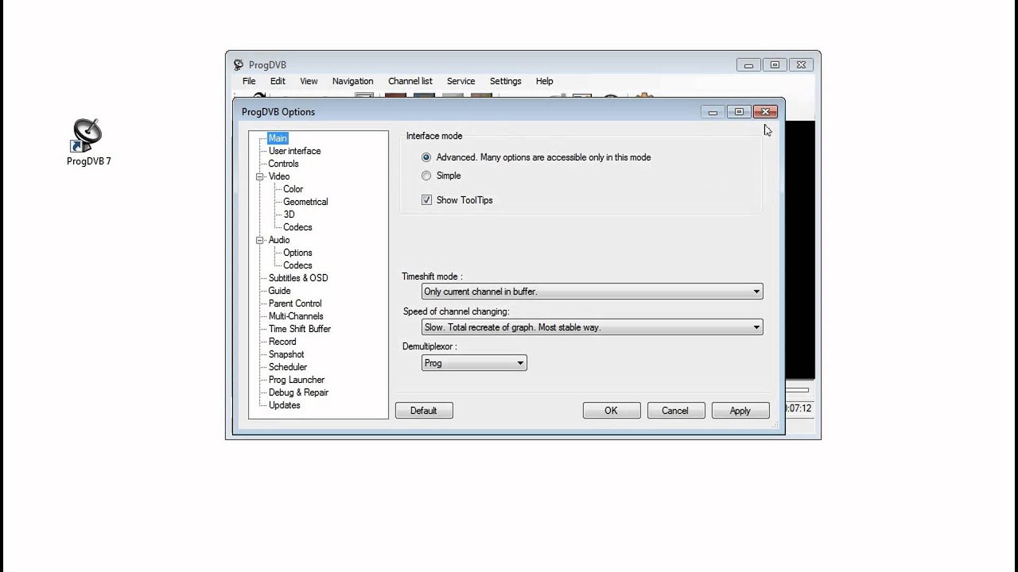Open the Edit menu
This screenshot has width=1018, height=572.
(278, 81)
